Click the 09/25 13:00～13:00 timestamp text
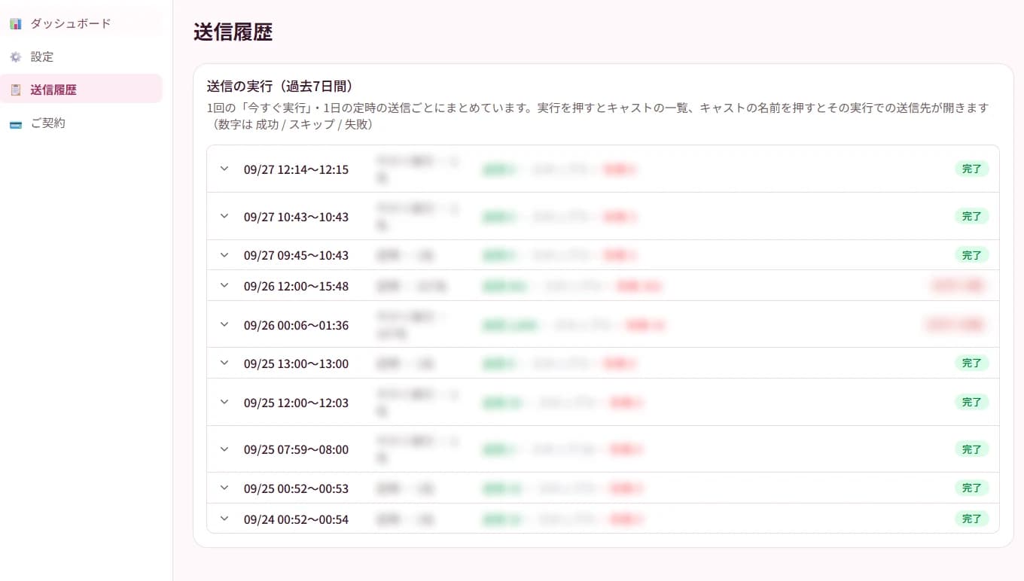Viewport: 1024px width, 581px height. [x=296, y=364]
